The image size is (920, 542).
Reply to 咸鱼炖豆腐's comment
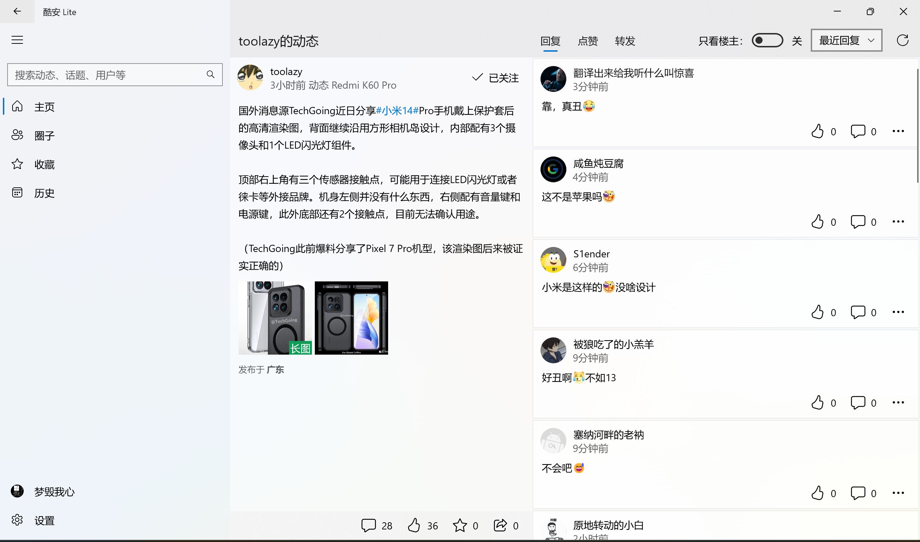pyautogui.click(x=858, y=222)
